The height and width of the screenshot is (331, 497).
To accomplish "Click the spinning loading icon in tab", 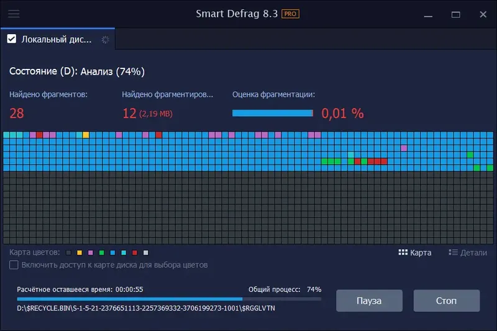I will click(x=105, y=40).
